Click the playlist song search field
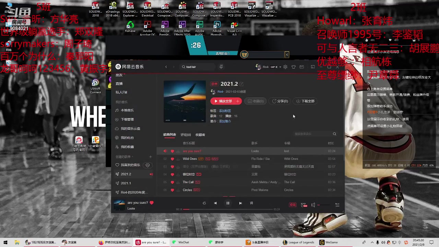The height and width of the screenshot is (247, 439). tap(313, 134)
